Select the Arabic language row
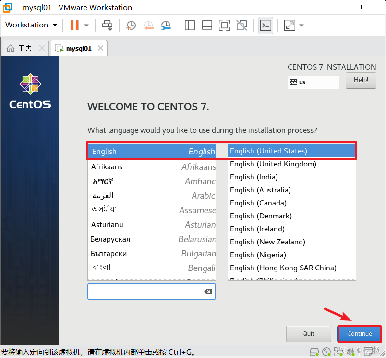 click(152, 196)
